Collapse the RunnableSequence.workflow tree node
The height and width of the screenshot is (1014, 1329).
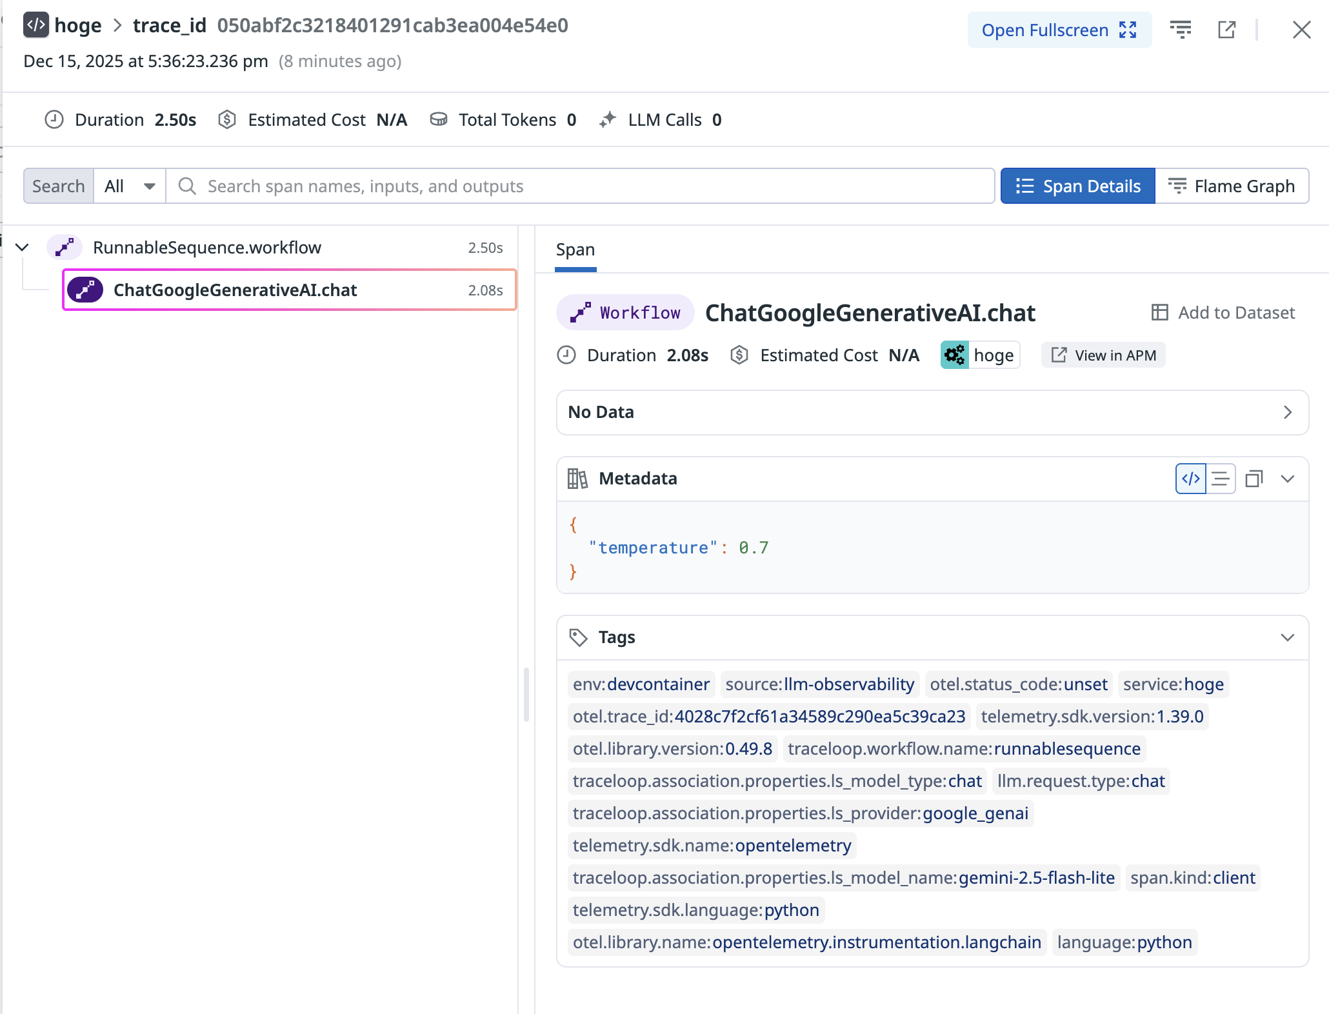point(22,247)
